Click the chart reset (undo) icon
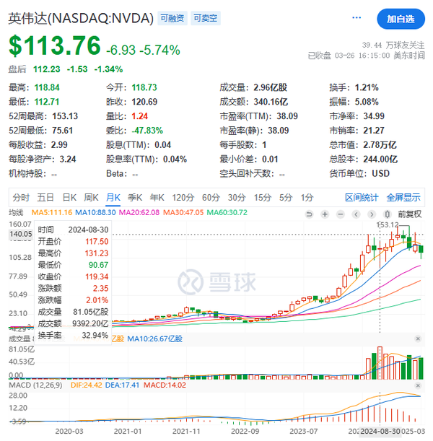Image resolution: width=433 pixels, height=441 pixels. (310, 214)
